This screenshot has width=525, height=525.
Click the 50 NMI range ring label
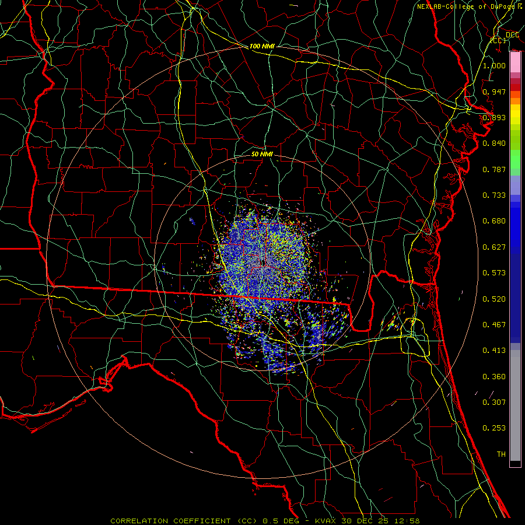pyautogui.click(x=262, y=154)
